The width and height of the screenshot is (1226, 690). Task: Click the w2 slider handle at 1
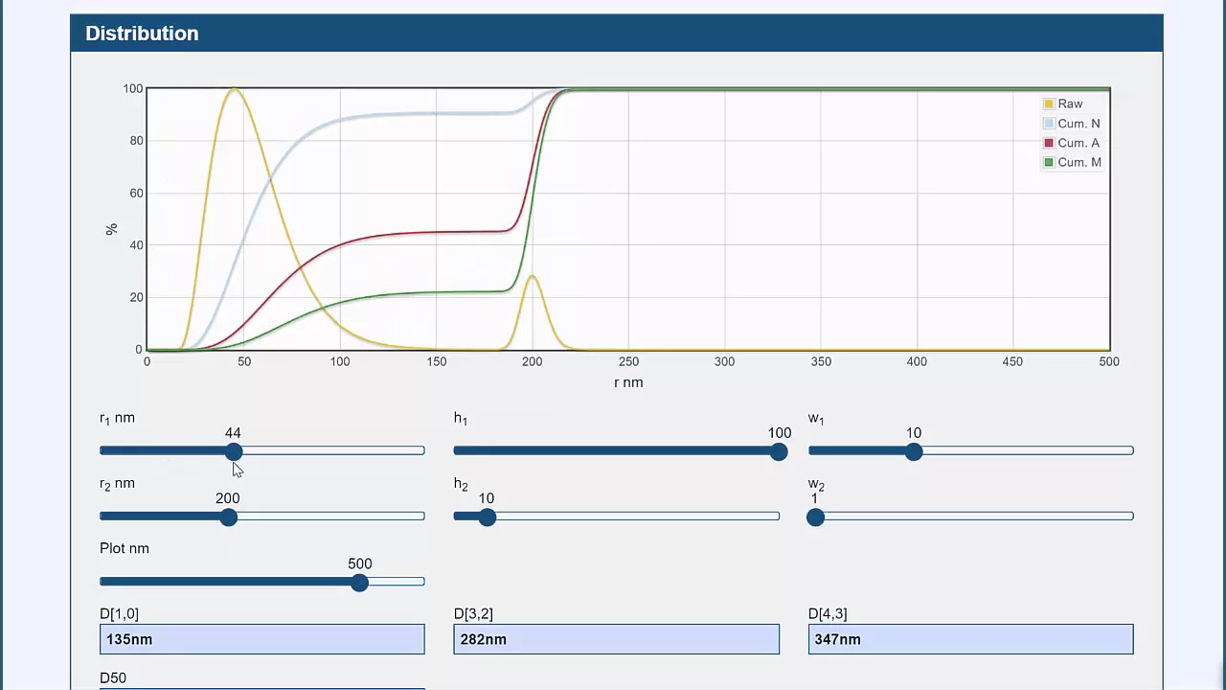[x=815, y=517]
